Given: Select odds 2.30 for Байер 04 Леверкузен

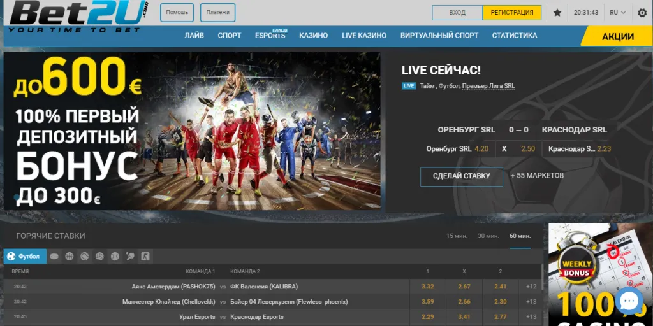Looking at the screenshot, I should (500, 301).
